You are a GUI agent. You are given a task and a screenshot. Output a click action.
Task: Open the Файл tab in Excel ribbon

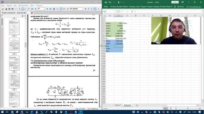(x=106, y=7)
